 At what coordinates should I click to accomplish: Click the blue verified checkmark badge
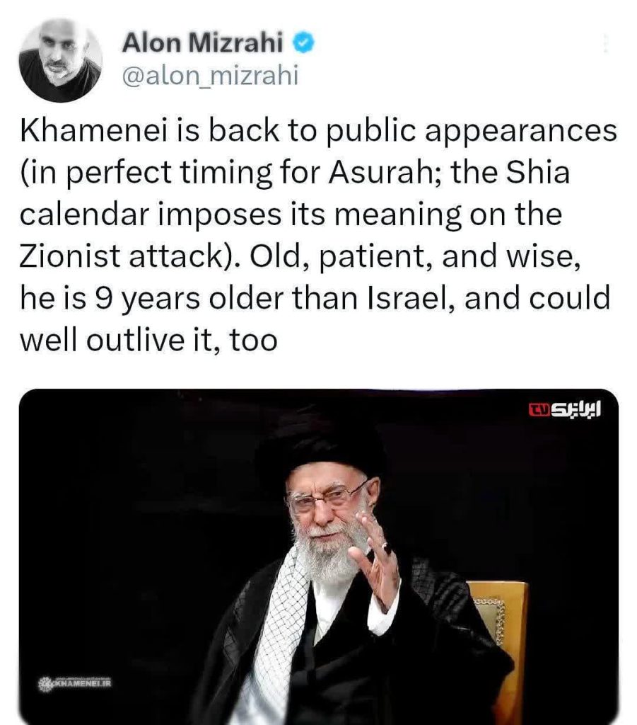(x=304, y=43)
